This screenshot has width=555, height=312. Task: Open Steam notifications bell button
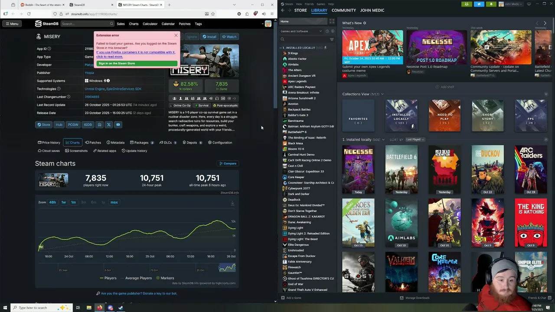(491, 4)
